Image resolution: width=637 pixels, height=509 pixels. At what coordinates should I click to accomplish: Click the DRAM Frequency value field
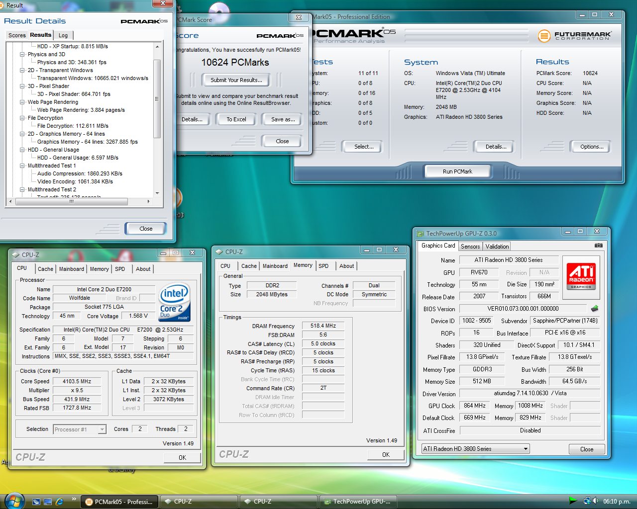(x=323, y=326)
